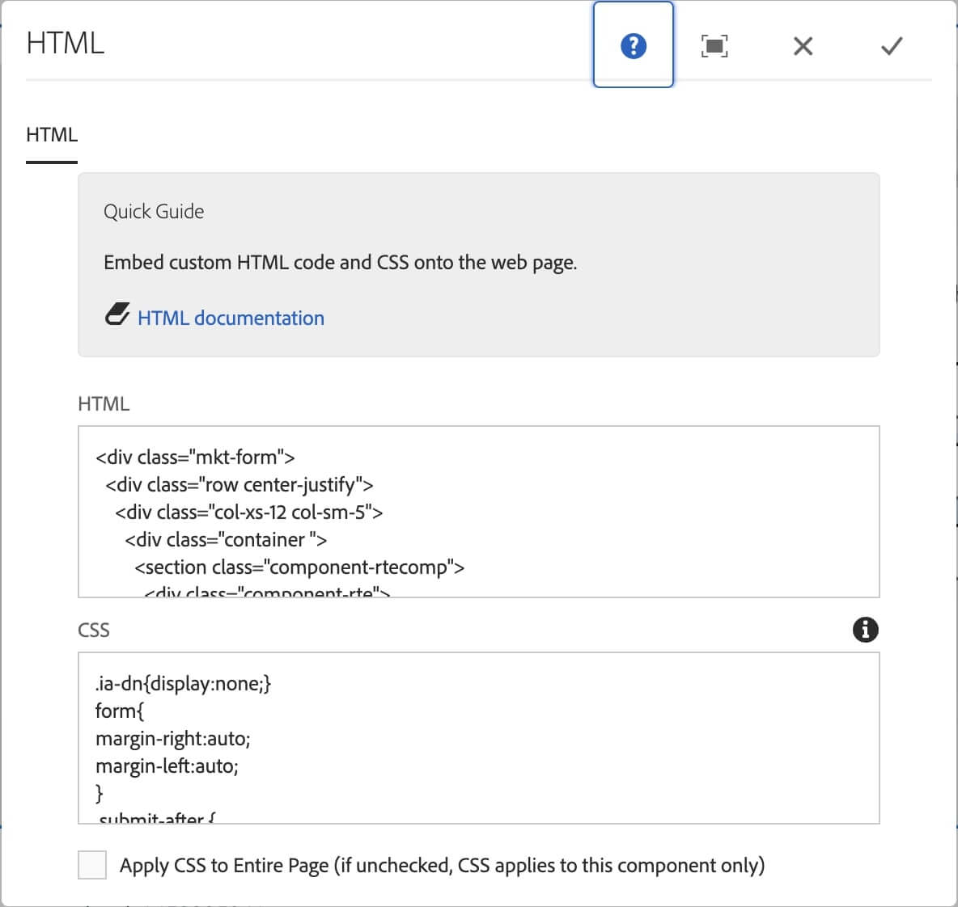
Task: Place cursor on the mkt-form div line
Action: 195,458
